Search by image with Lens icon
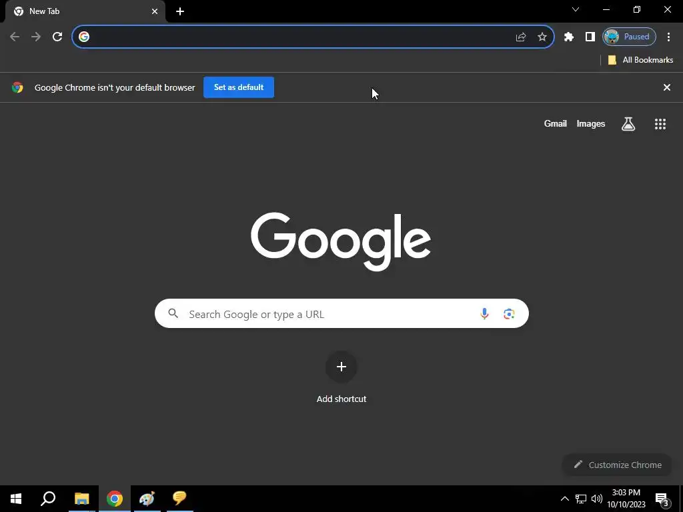This screenshot has height=512, width=683. pos(509,314)
